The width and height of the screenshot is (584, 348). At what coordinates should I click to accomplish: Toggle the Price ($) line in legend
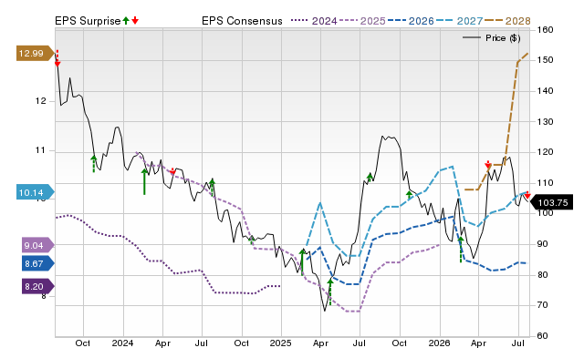(x=492, y=38)
